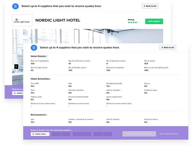Click the Rating label in the back window
The width and height of the screenshot is (193, 147).
[x=131, y=20]
